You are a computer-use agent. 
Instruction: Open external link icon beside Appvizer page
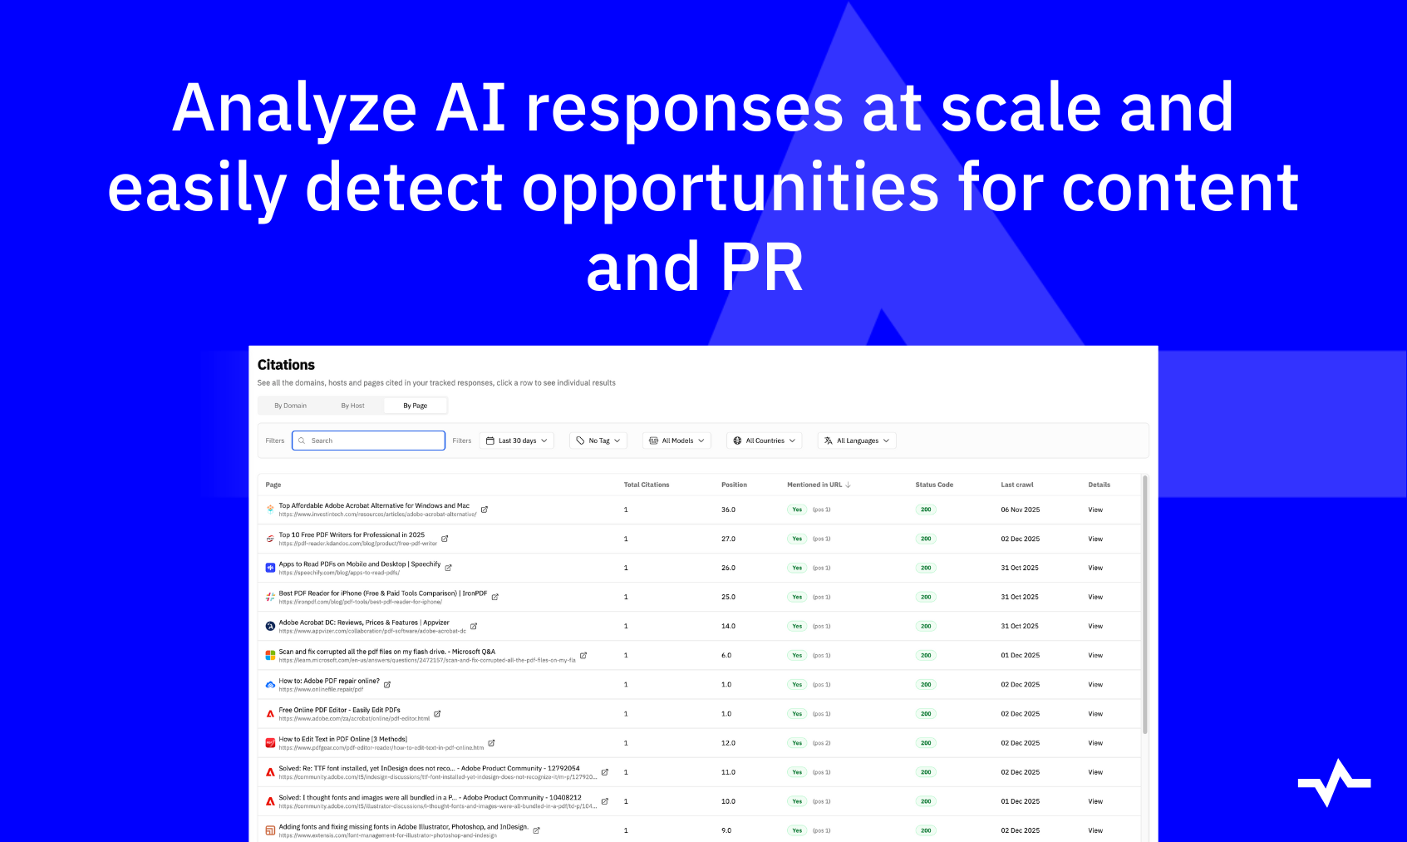tap(474, 626)
